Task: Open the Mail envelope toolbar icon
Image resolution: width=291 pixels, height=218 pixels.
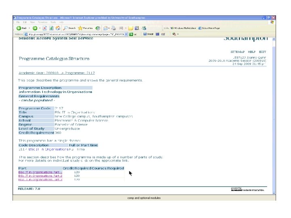Action: pos(105,28)
